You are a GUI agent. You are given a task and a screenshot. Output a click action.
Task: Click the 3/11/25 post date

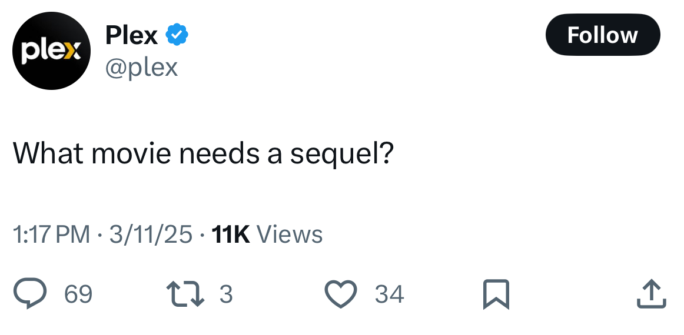(150, 235)
